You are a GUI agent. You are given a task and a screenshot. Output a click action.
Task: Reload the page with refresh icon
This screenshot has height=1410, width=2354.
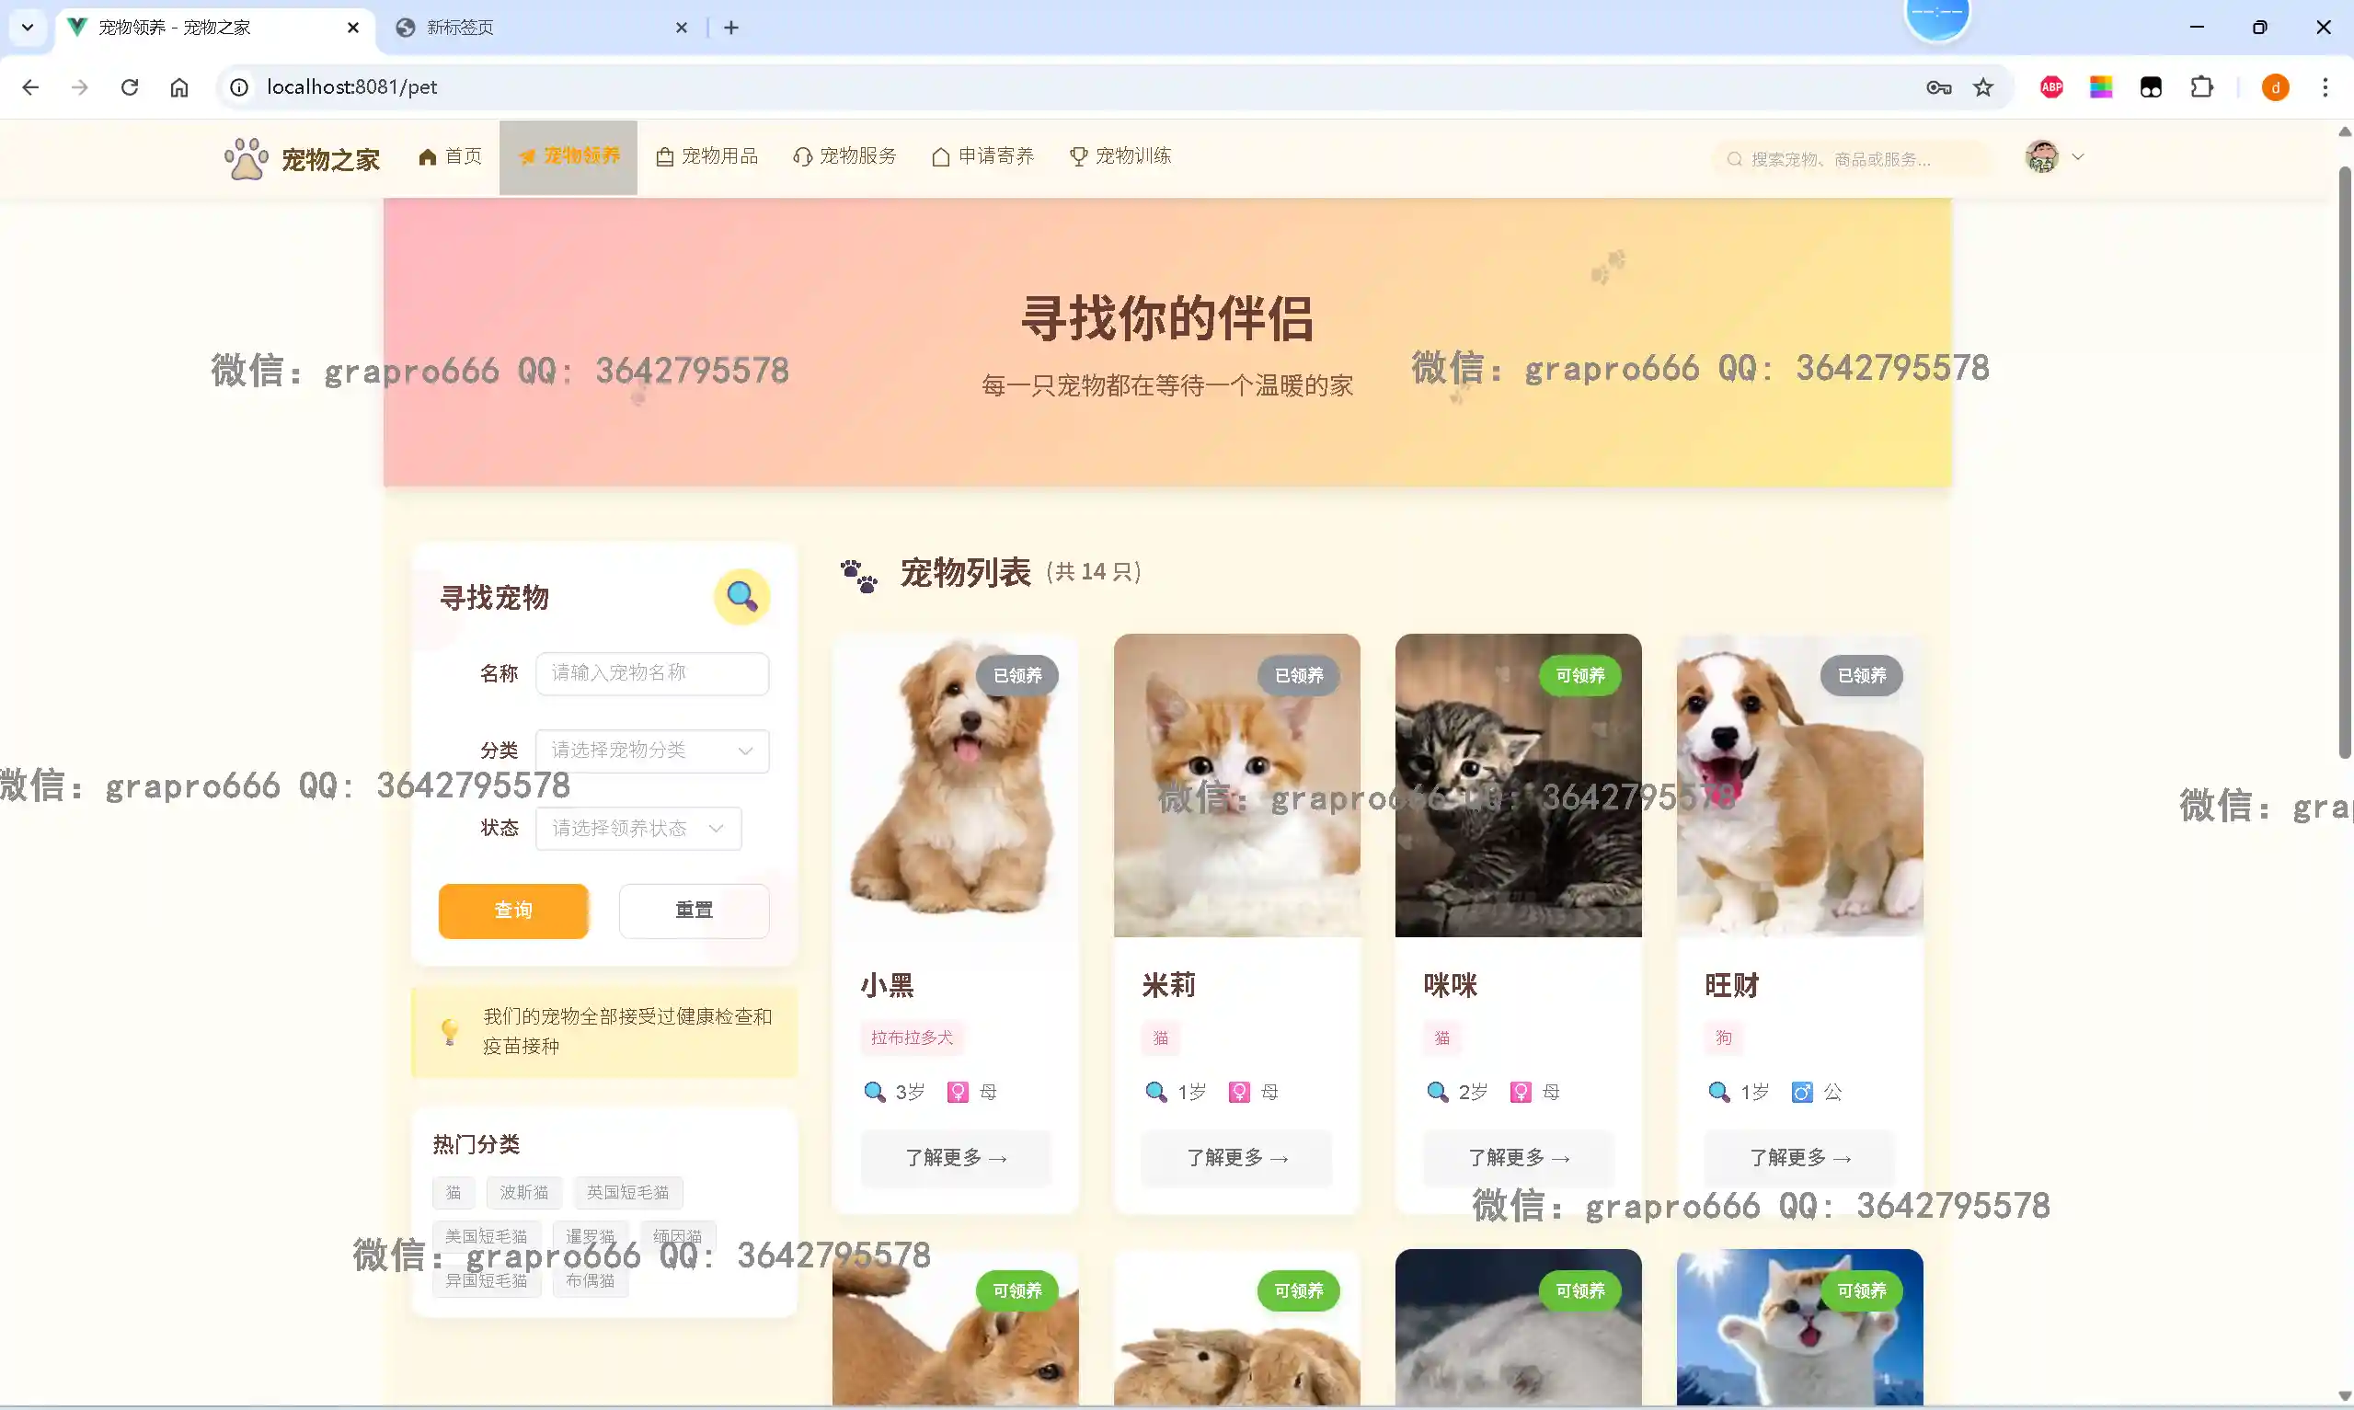[x=129, y=87]
